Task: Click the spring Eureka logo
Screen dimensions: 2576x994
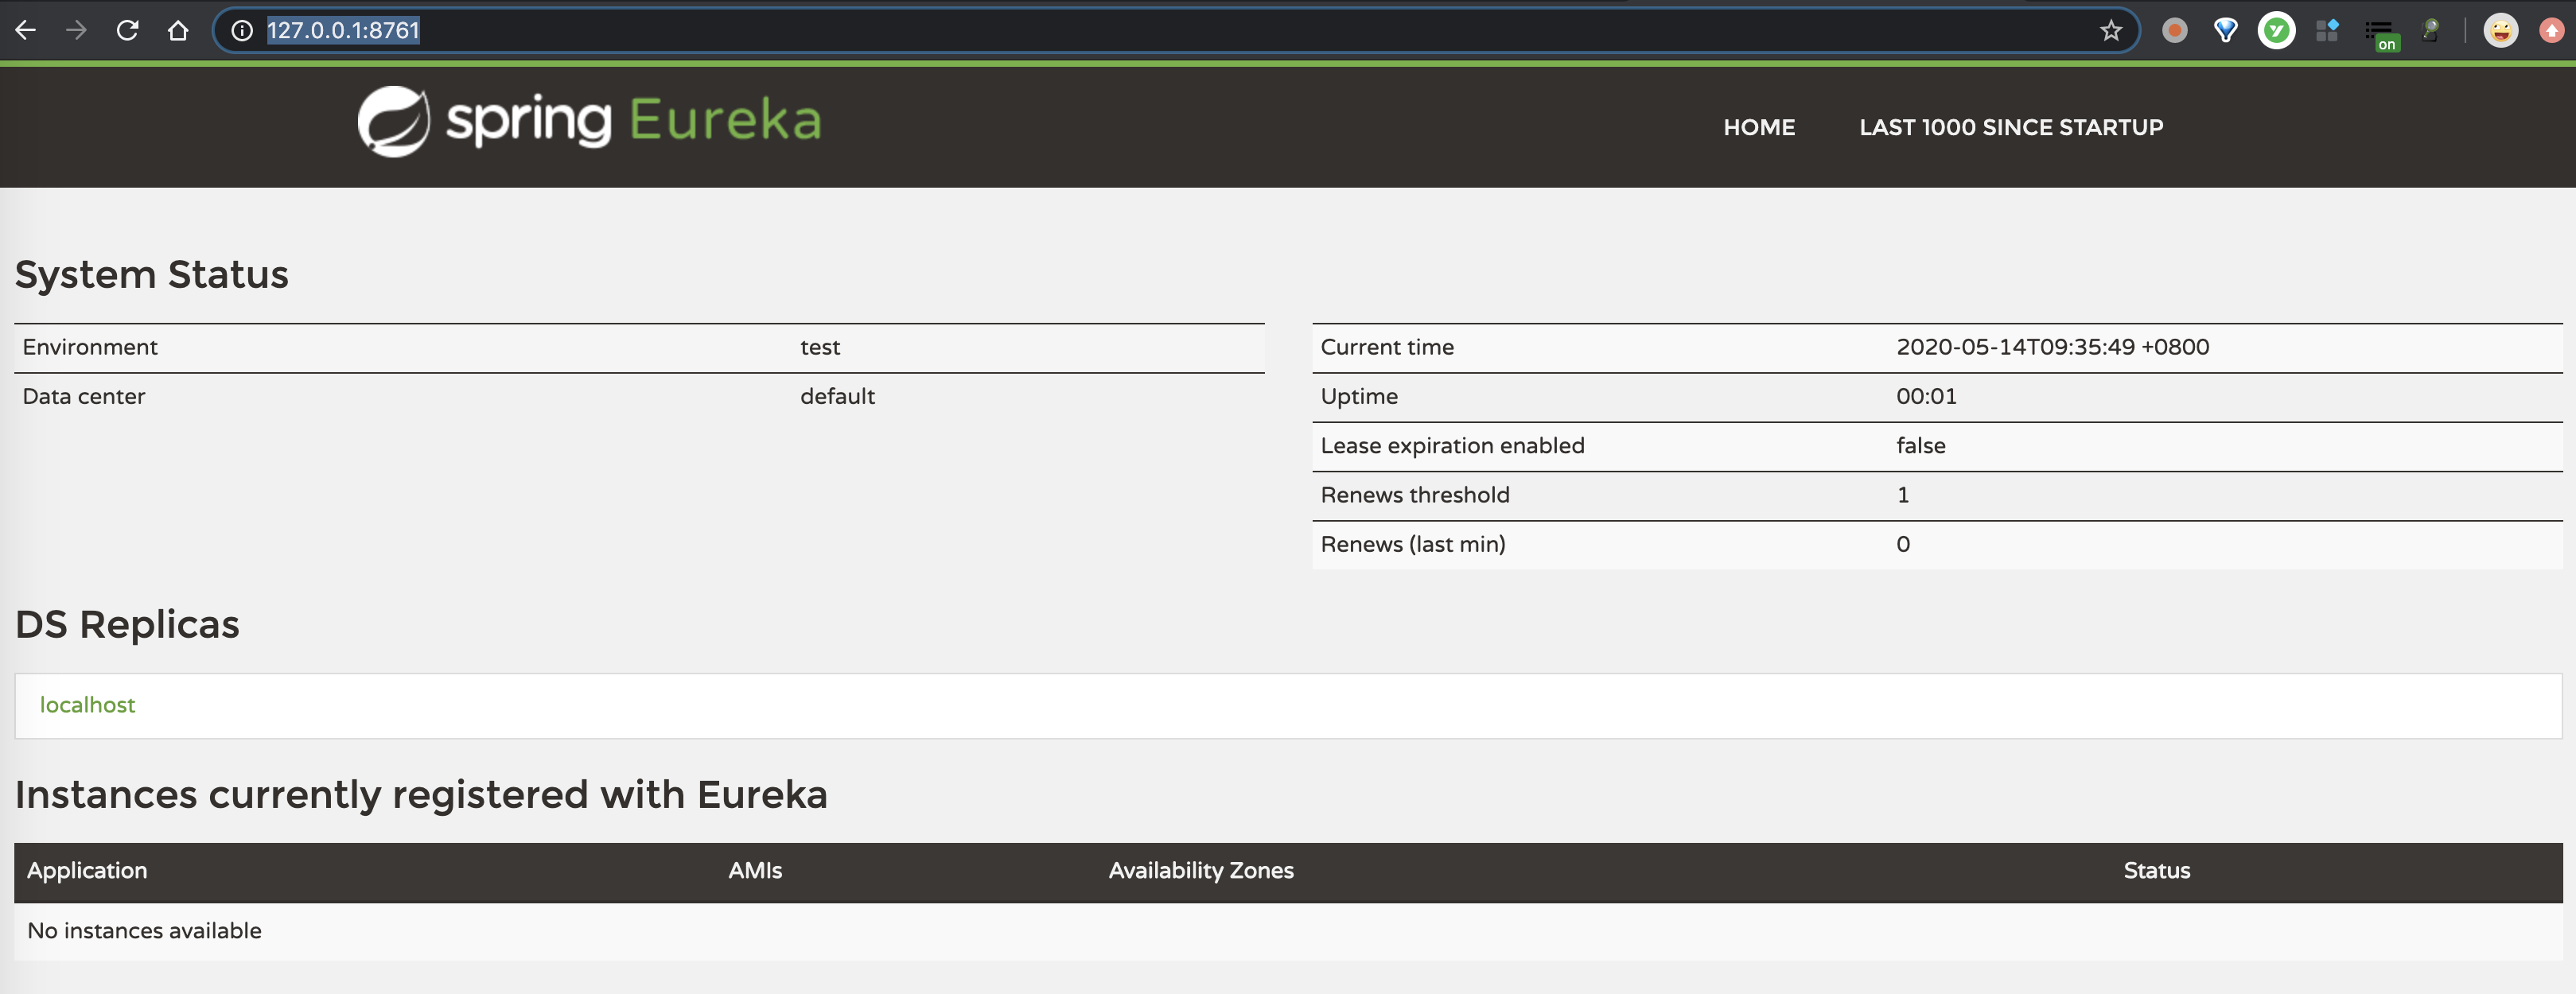Action: click(590, 121)
